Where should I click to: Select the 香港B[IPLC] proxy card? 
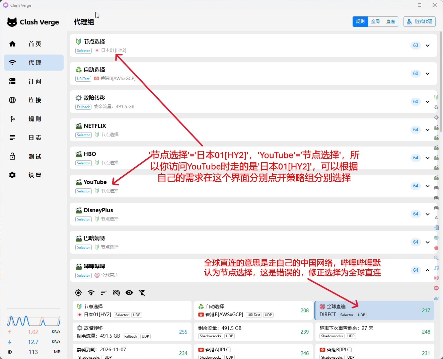point(375,351)
